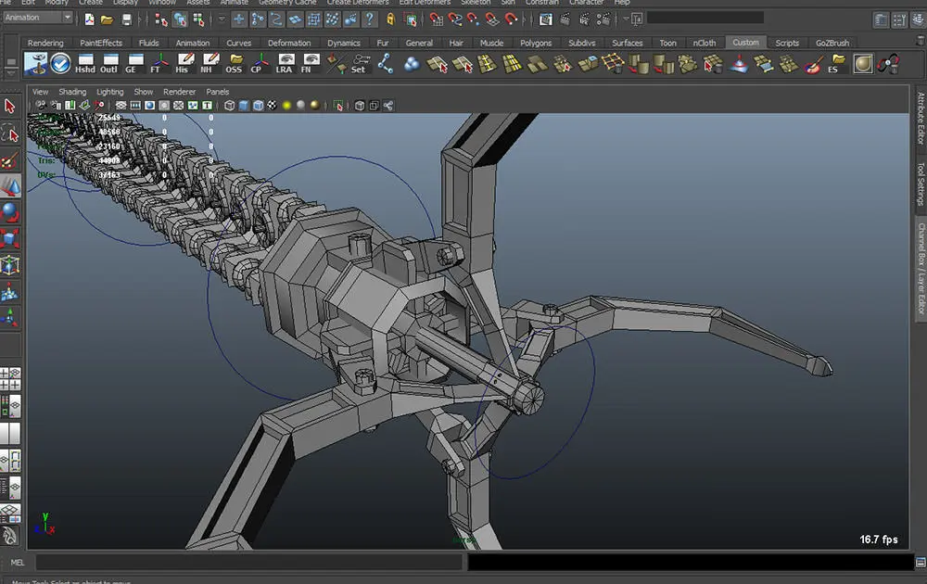Click the MEL command line input
The height and width of the screenshot is (584, 927).
coord(248,562)
